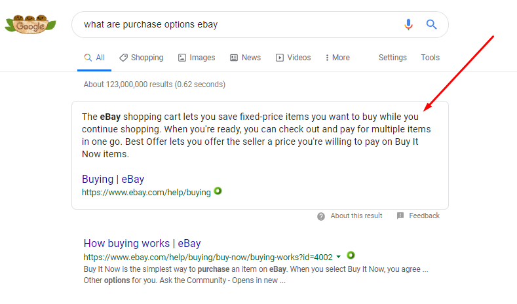Open the News results tab
This screenshot has width=517, height=304.
click(245, 58)
